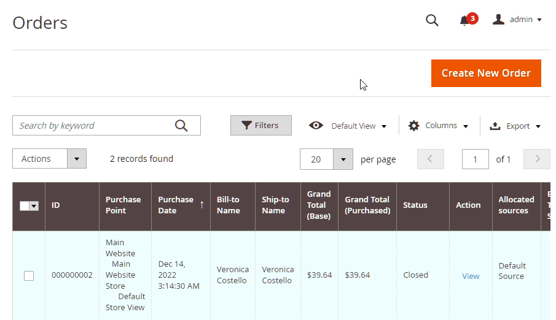The height and width of the screenshot is (320, 556).
Task: Submit keyword search magnifier icon
Action: click(x=181, y=125)
